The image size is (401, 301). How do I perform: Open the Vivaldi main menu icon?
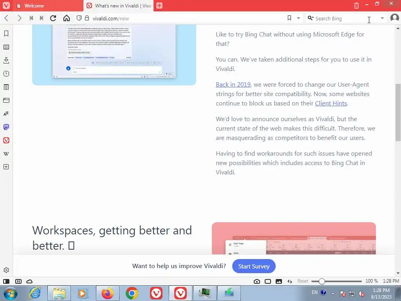click(6, 5)
